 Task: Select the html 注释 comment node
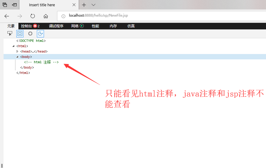coord(41,62)
